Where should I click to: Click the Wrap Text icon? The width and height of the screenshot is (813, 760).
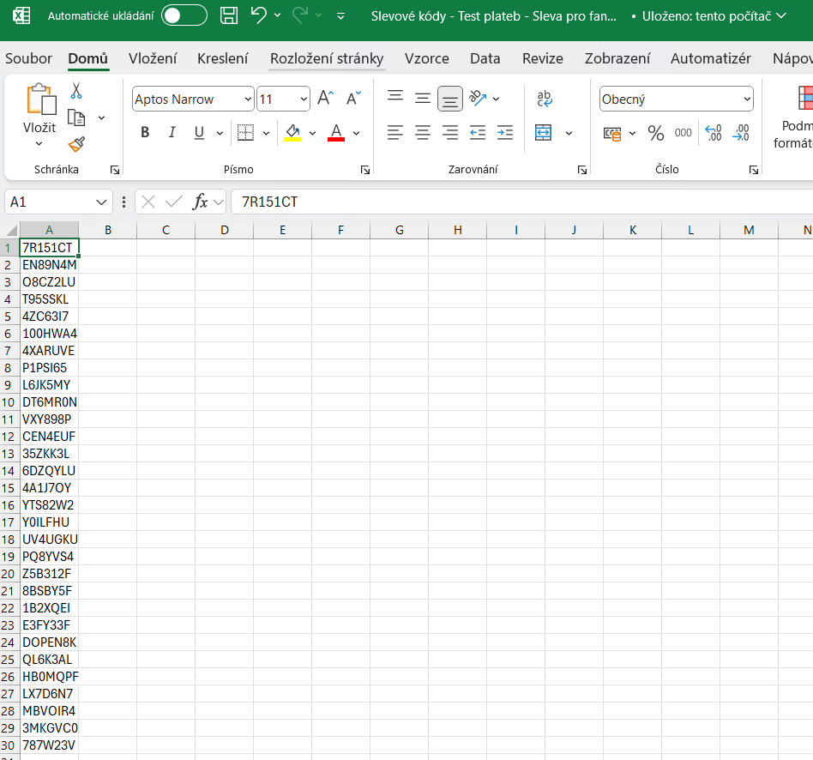(x=545, y=99)
